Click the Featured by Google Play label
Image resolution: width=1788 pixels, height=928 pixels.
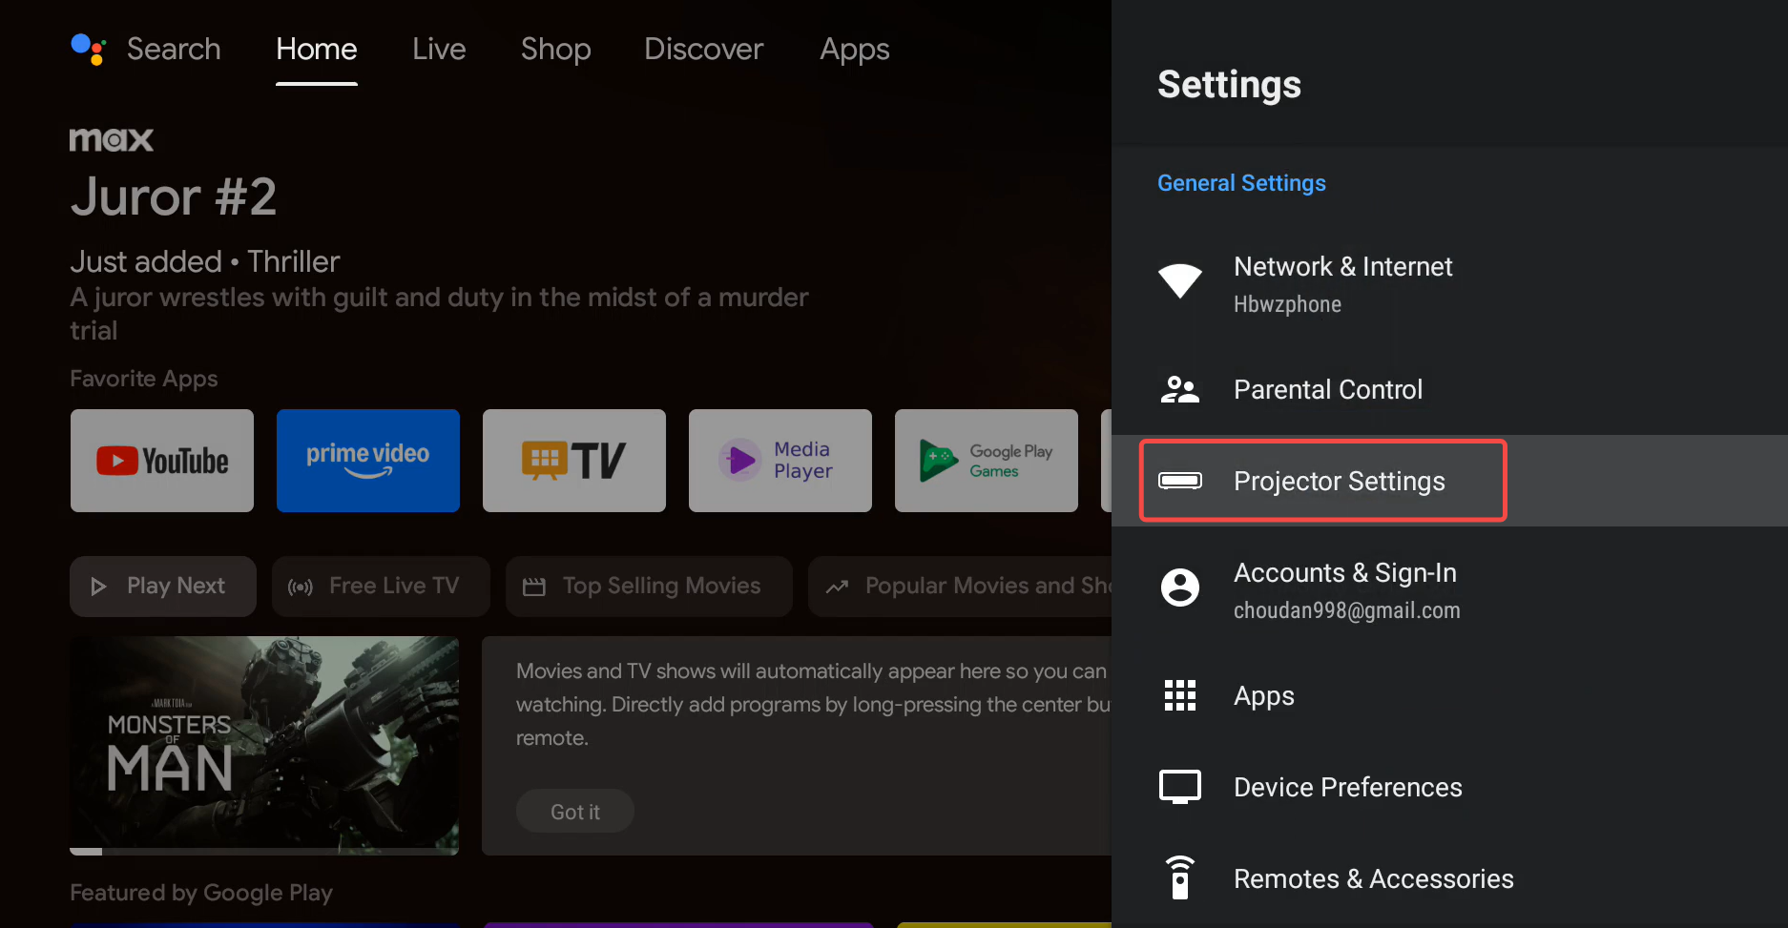[x=201, y=893]
